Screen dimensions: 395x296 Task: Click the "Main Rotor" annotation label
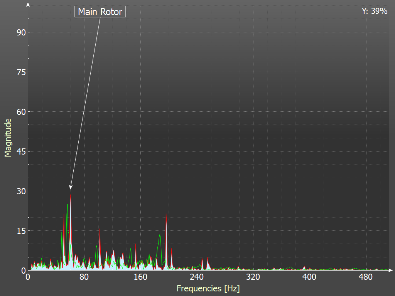(100, 12)
